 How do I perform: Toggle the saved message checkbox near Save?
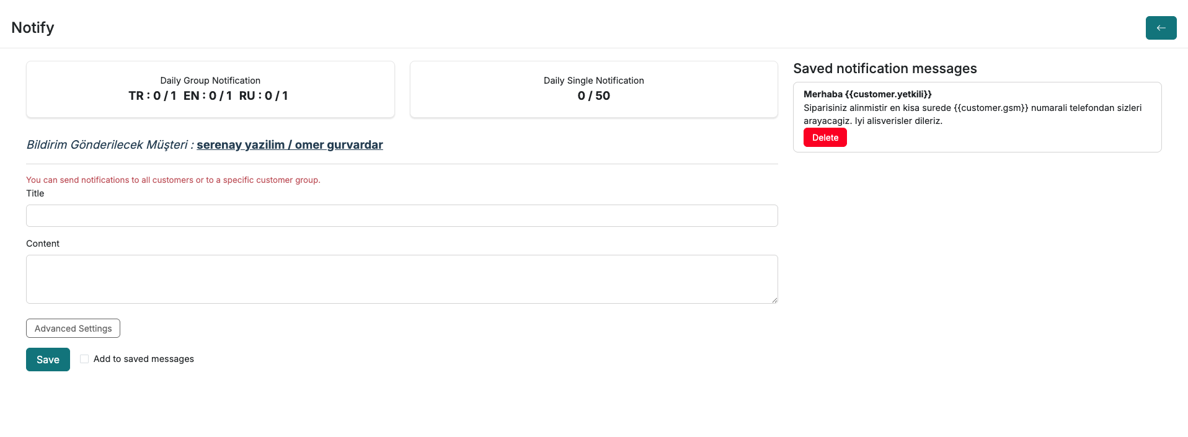pos(84,358)
